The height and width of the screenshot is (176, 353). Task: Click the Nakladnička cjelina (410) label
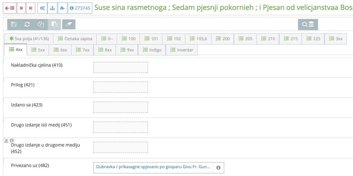click(x=37, y=65)
